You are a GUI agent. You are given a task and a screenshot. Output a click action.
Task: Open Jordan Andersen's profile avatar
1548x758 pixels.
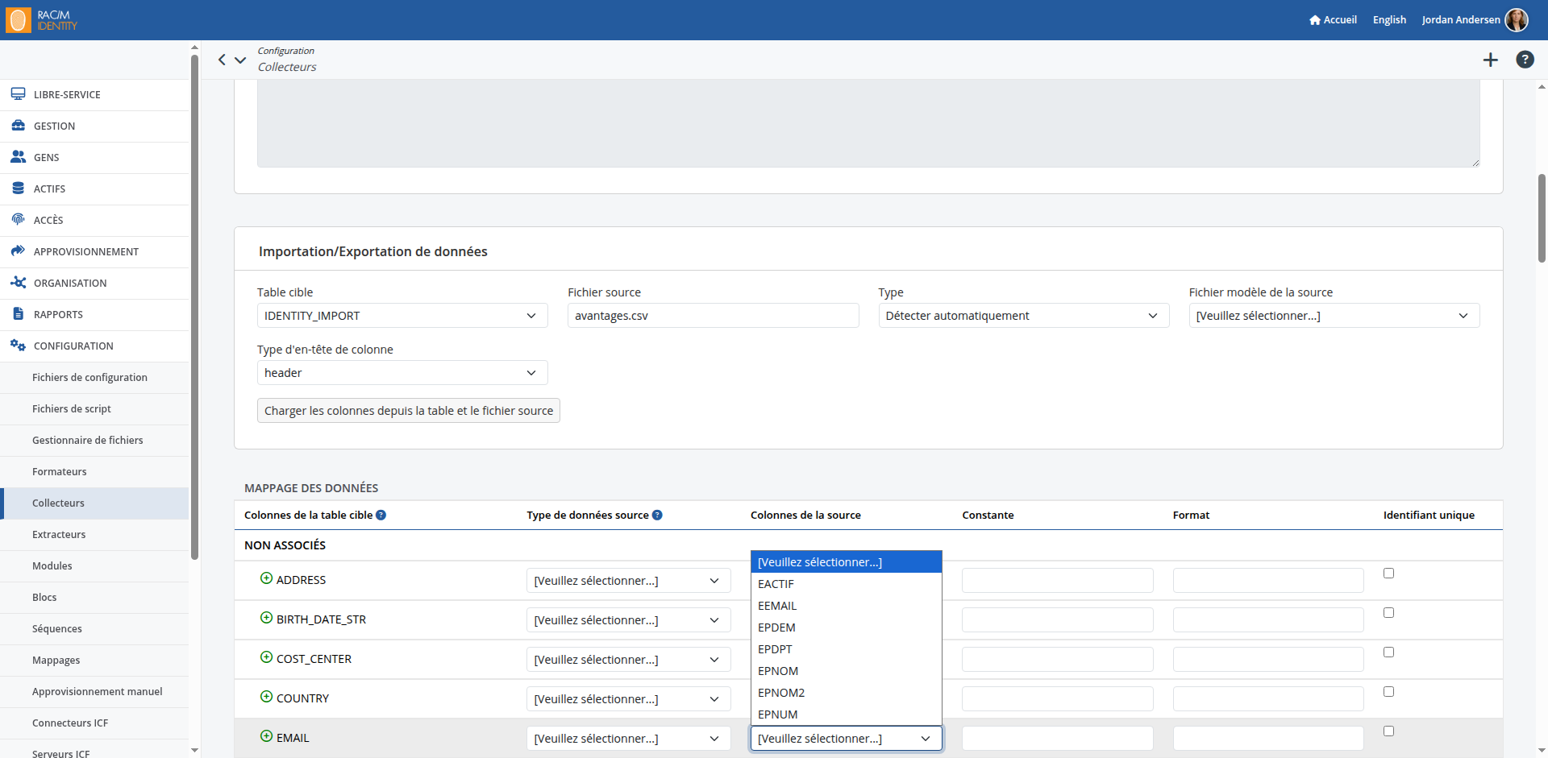point(1517,19)
